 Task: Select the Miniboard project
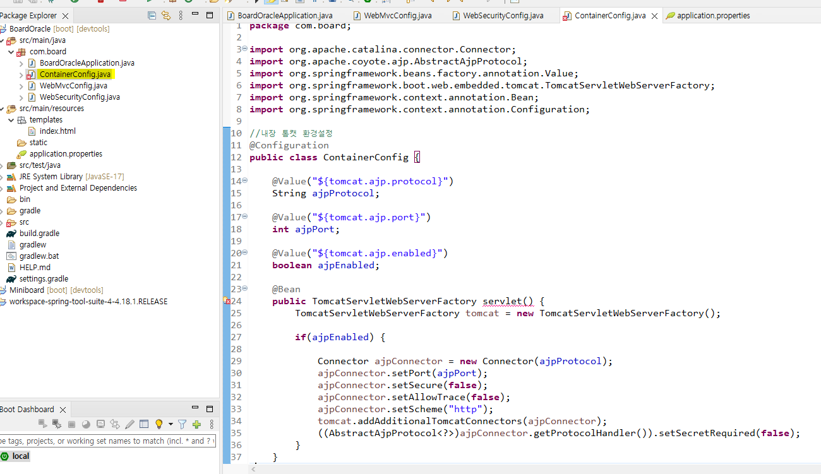pyautogui.click(x=27, y=290)
